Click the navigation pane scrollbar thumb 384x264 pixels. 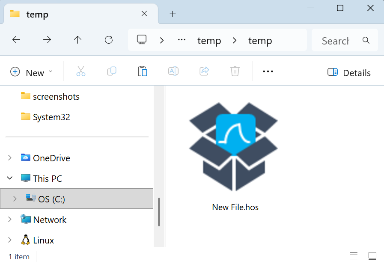tap(159, 212)
